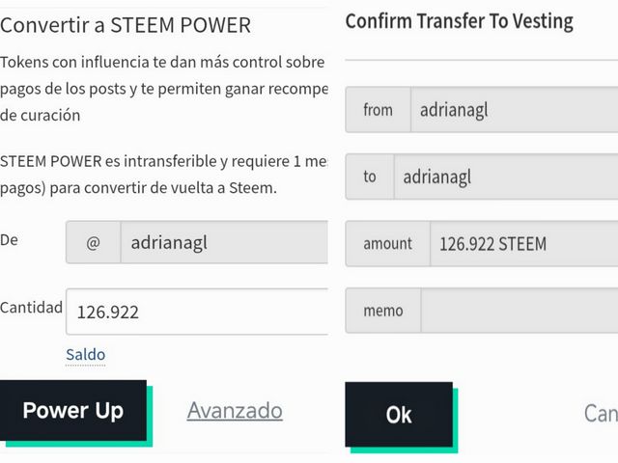Click the partially visible Cancel link
Image resolution: width=618 pixels, height=463 pixels.
(x=600, y=413)
